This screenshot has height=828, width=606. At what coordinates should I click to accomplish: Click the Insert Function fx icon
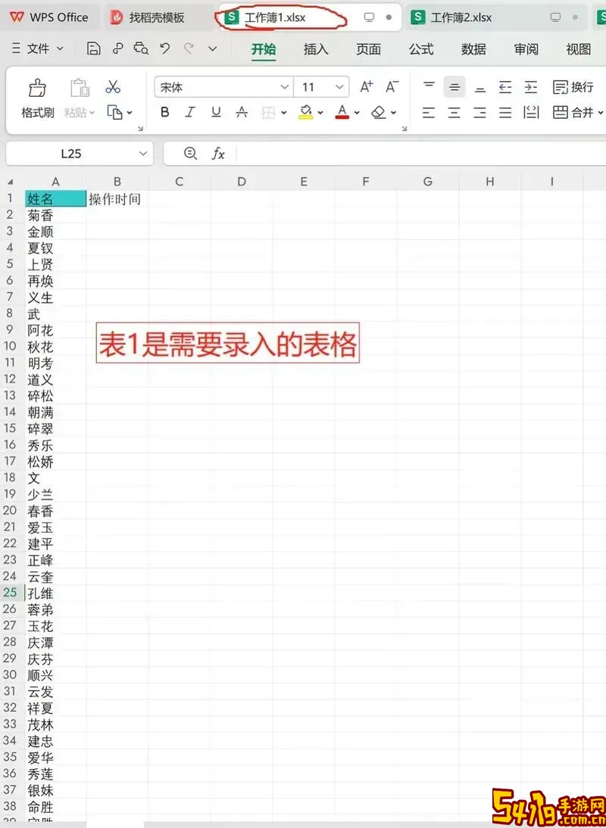pos(217,154)
